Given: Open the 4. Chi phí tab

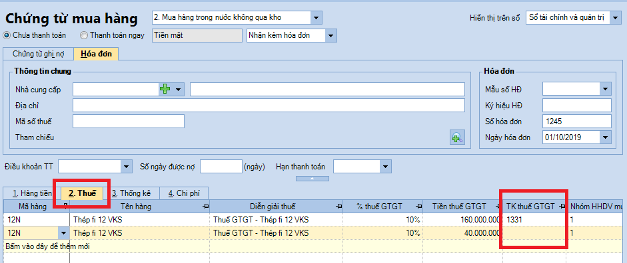Looking at the screenshot, I should tap(184, 194).
